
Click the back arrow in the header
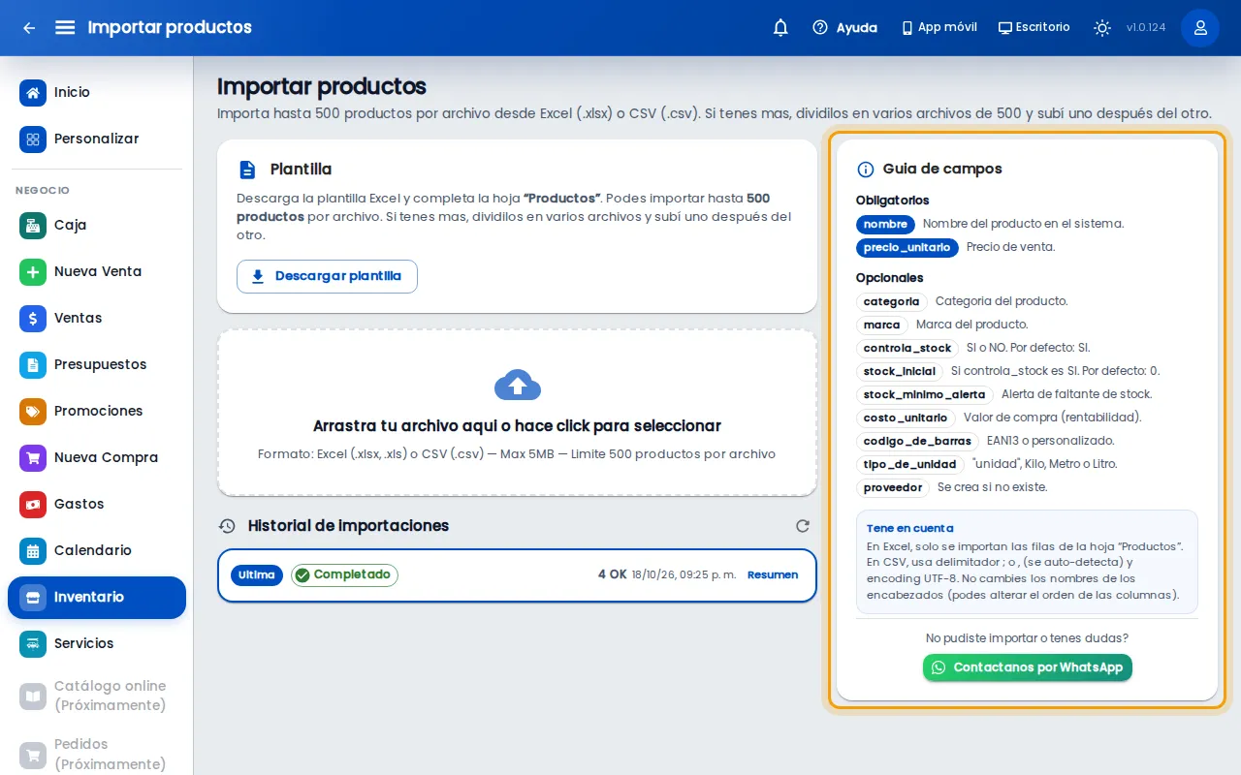(x=29, y=28)
